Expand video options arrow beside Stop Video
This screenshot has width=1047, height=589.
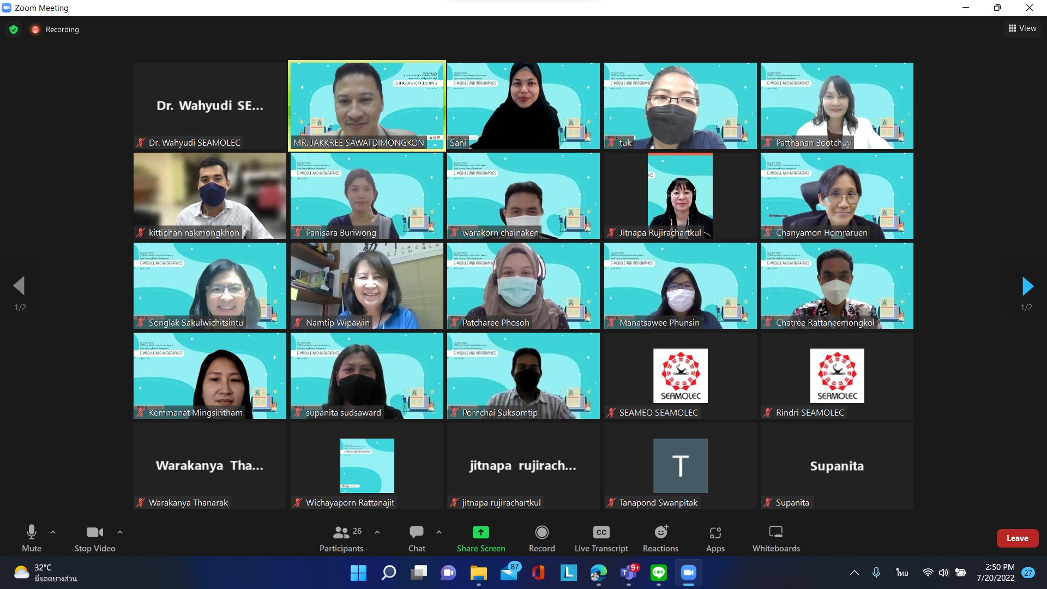[120, 532]
